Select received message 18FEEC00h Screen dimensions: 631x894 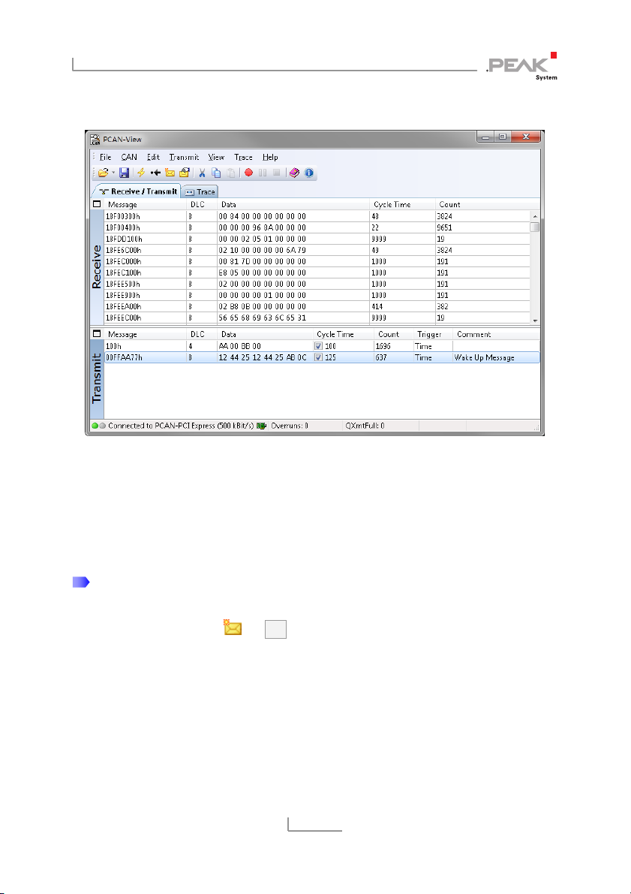(317, 318)
